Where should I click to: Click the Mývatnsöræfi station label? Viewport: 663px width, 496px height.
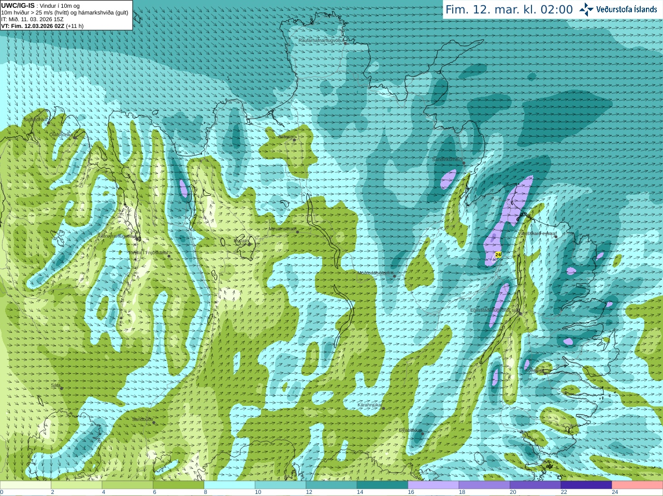[x=282, y=229]
